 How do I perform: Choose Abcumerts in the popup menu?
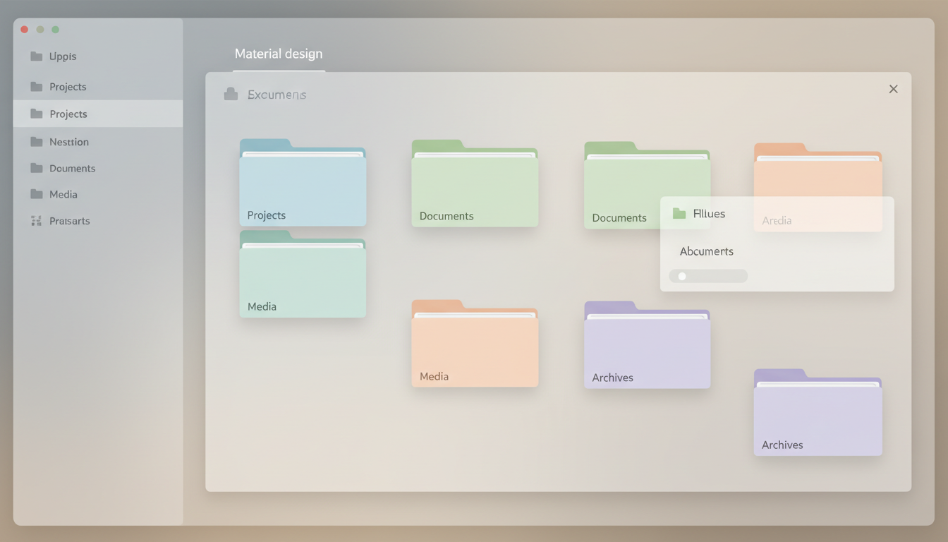706,251
